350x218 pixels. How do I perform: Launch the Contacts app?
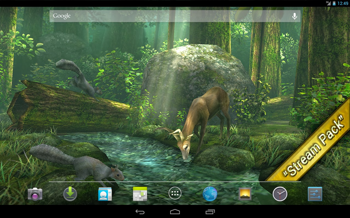(x=105, y=194)
